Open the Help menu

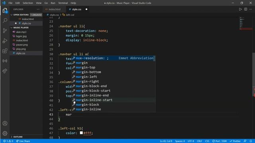pyautogui.click(x=73, y=3)
